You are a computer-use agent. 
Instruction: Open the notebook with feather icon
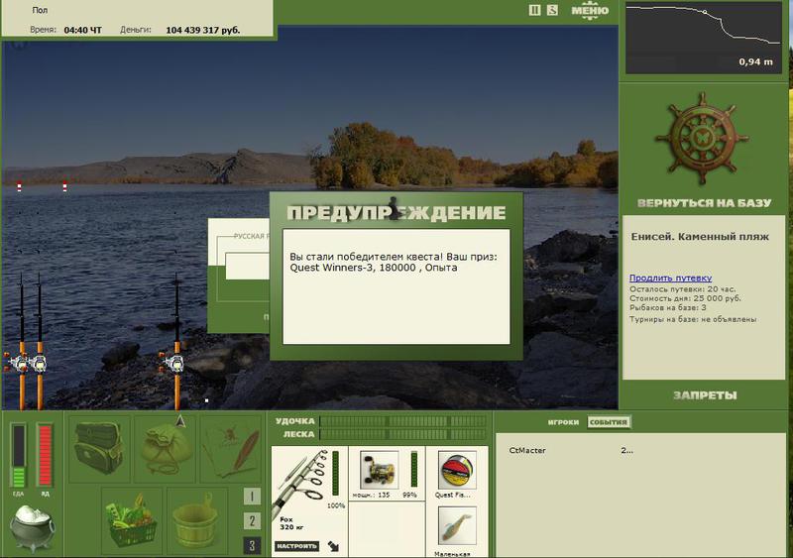(x=231, y=448)
